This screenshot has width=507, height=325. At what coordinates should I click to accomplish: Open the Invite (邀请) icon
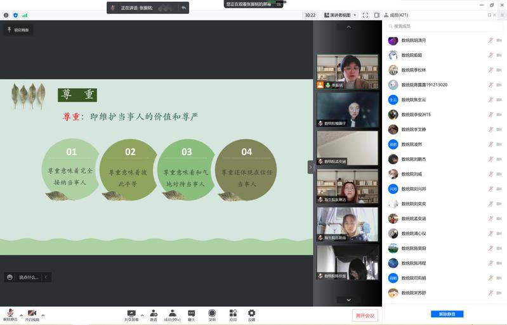[x=153, y=315]
